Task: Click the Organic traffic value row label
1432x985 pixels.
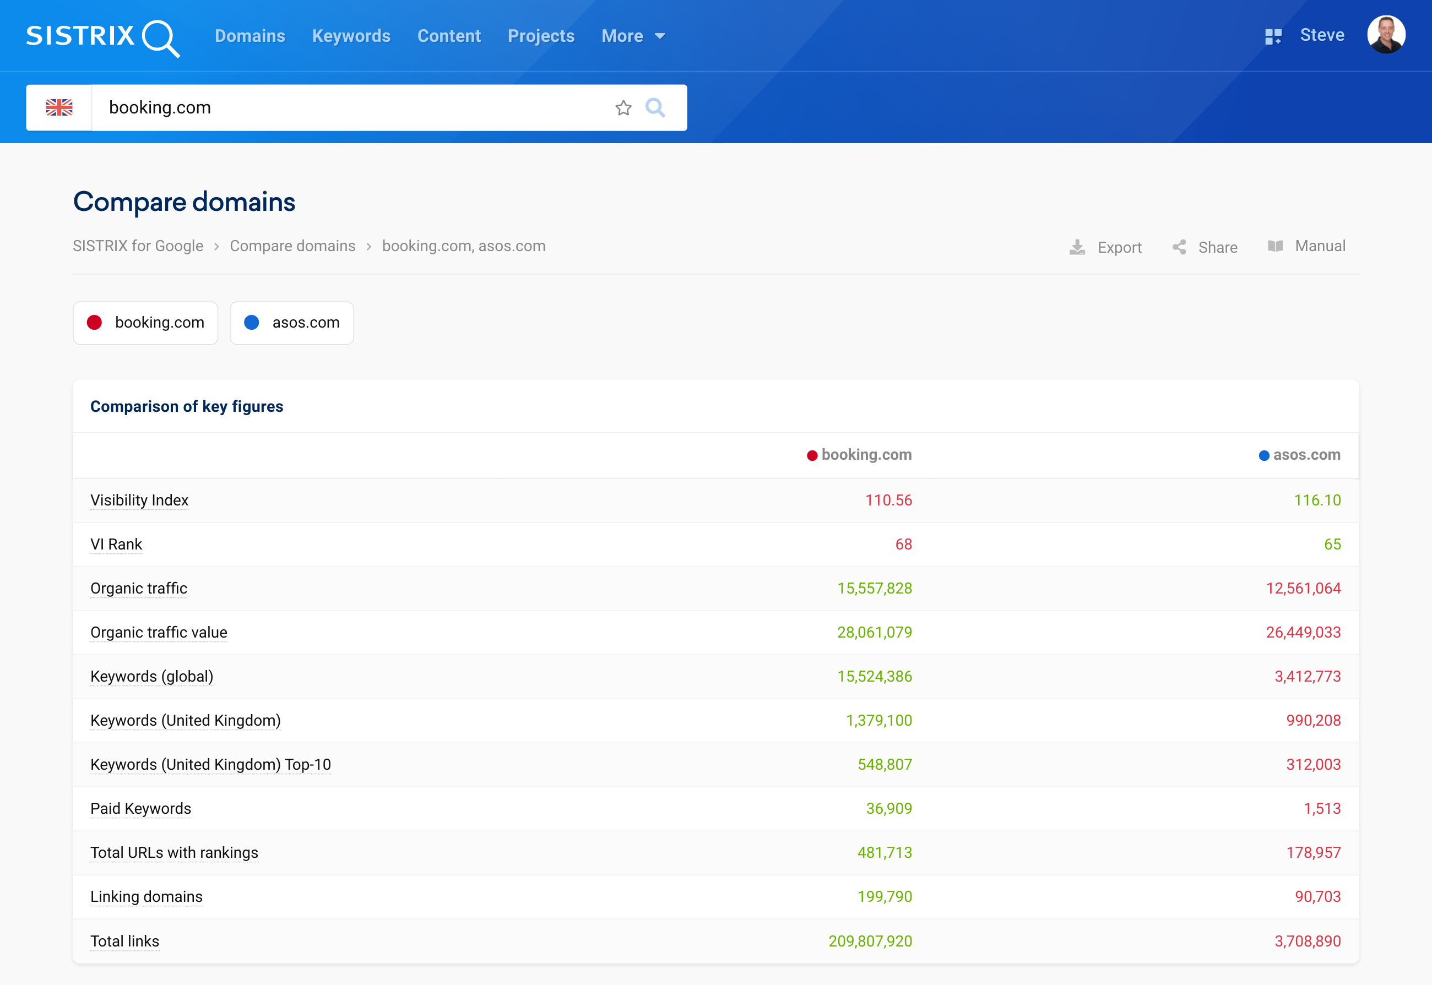Action: pyautogui.click(x=159, y=632)
